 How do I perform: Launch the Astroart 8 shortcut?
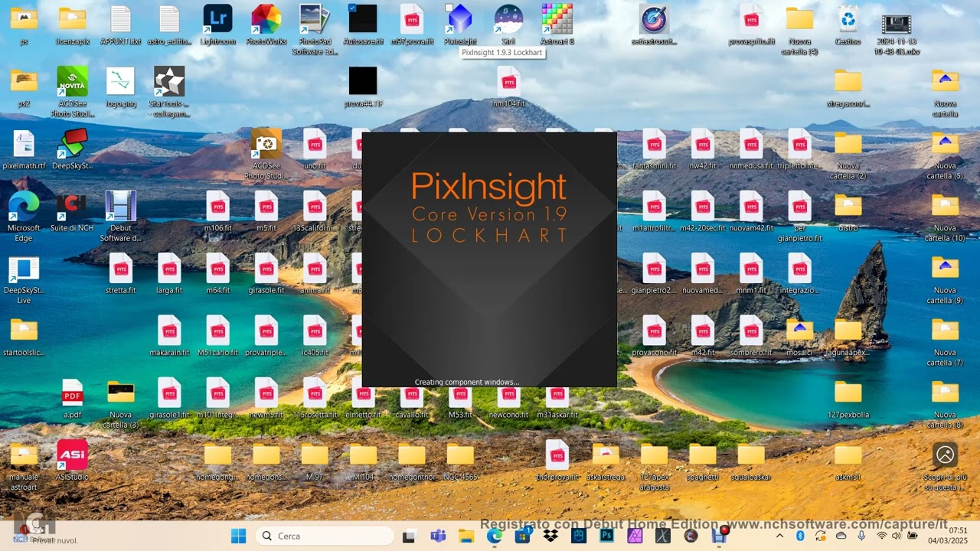tap(557, 18)
